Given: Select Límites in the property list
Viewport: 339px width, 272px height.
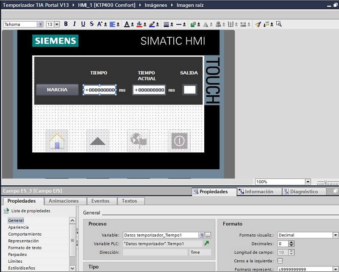Looking at the screenshot, I should click(15, 261).
